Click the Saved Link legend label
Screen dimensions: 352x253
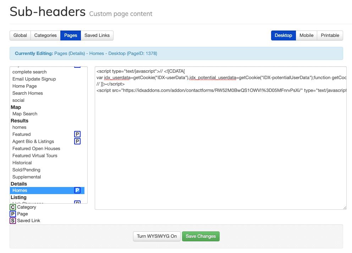(28, 221)
